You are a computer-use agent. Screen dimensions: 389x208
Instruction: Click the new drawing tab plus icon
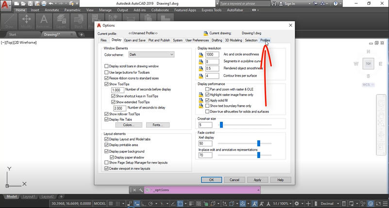pyautogui.click(x=82, y=34)
